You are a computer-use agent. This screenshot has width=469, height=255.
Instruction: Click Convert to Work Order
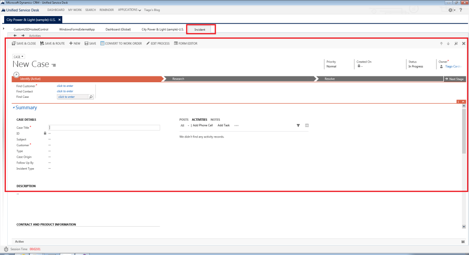pyautogui.click(x=121, y=43)
